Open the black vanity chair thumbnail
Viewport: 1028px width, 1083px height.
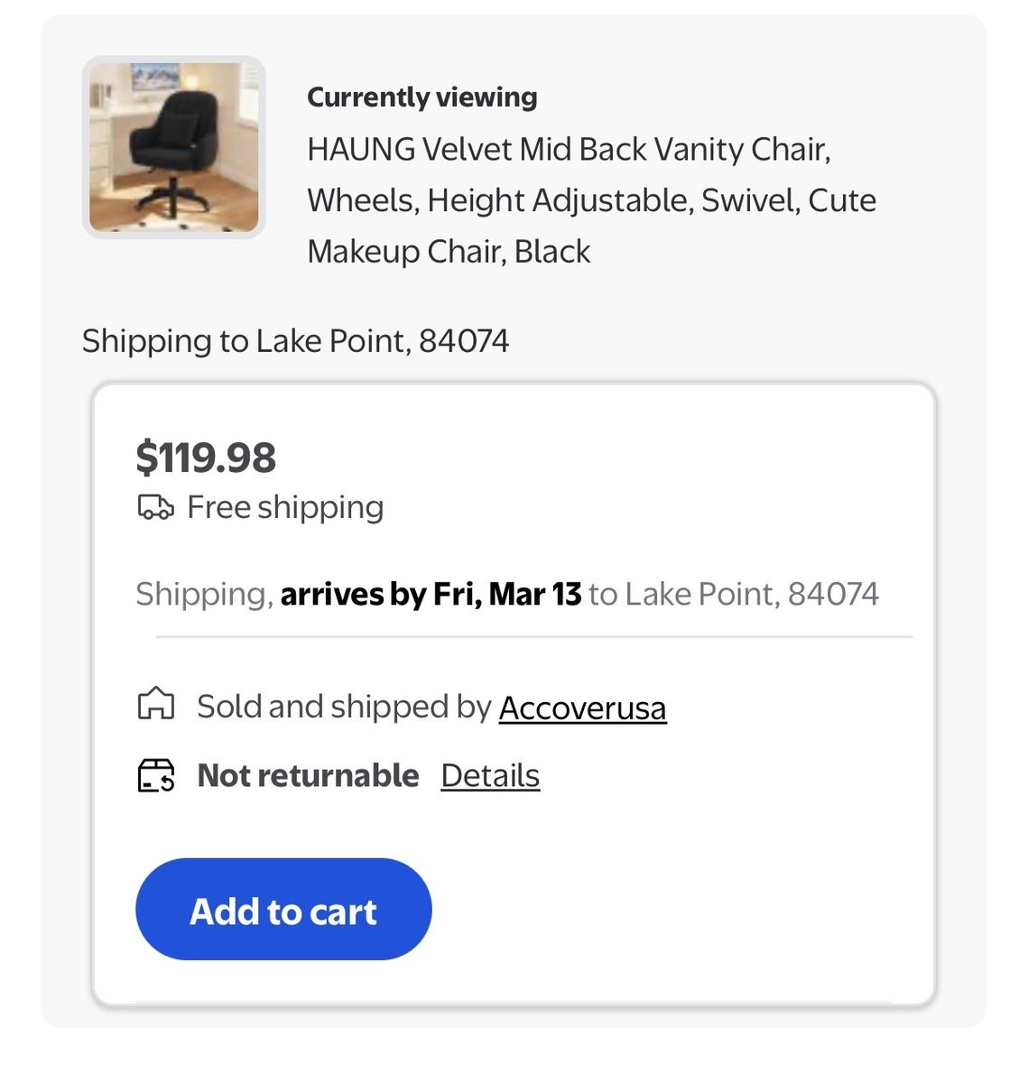[174, 147]
